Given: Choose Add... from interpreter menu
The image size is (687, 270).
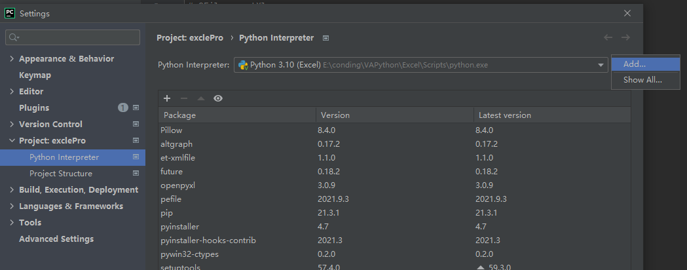Looking at the screenshot, I should click(635, 64).
